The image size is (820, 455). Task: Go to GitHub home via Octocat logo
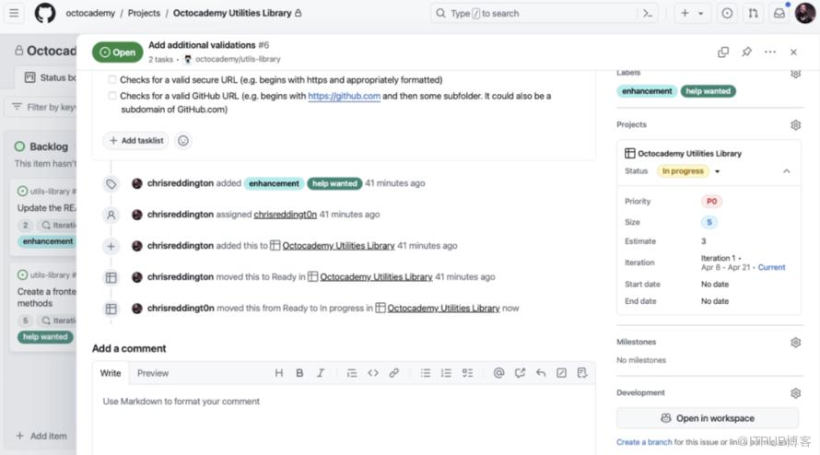[45, 13]
